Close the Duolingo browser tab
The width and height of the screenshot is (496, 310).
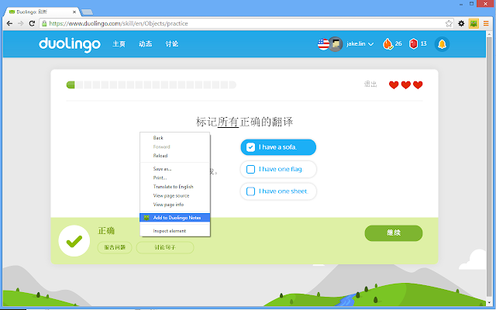click(x=74, y=12)
